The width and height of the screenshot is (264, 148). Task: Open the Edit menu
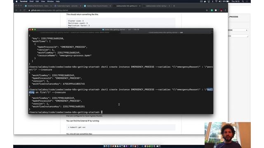37,1
